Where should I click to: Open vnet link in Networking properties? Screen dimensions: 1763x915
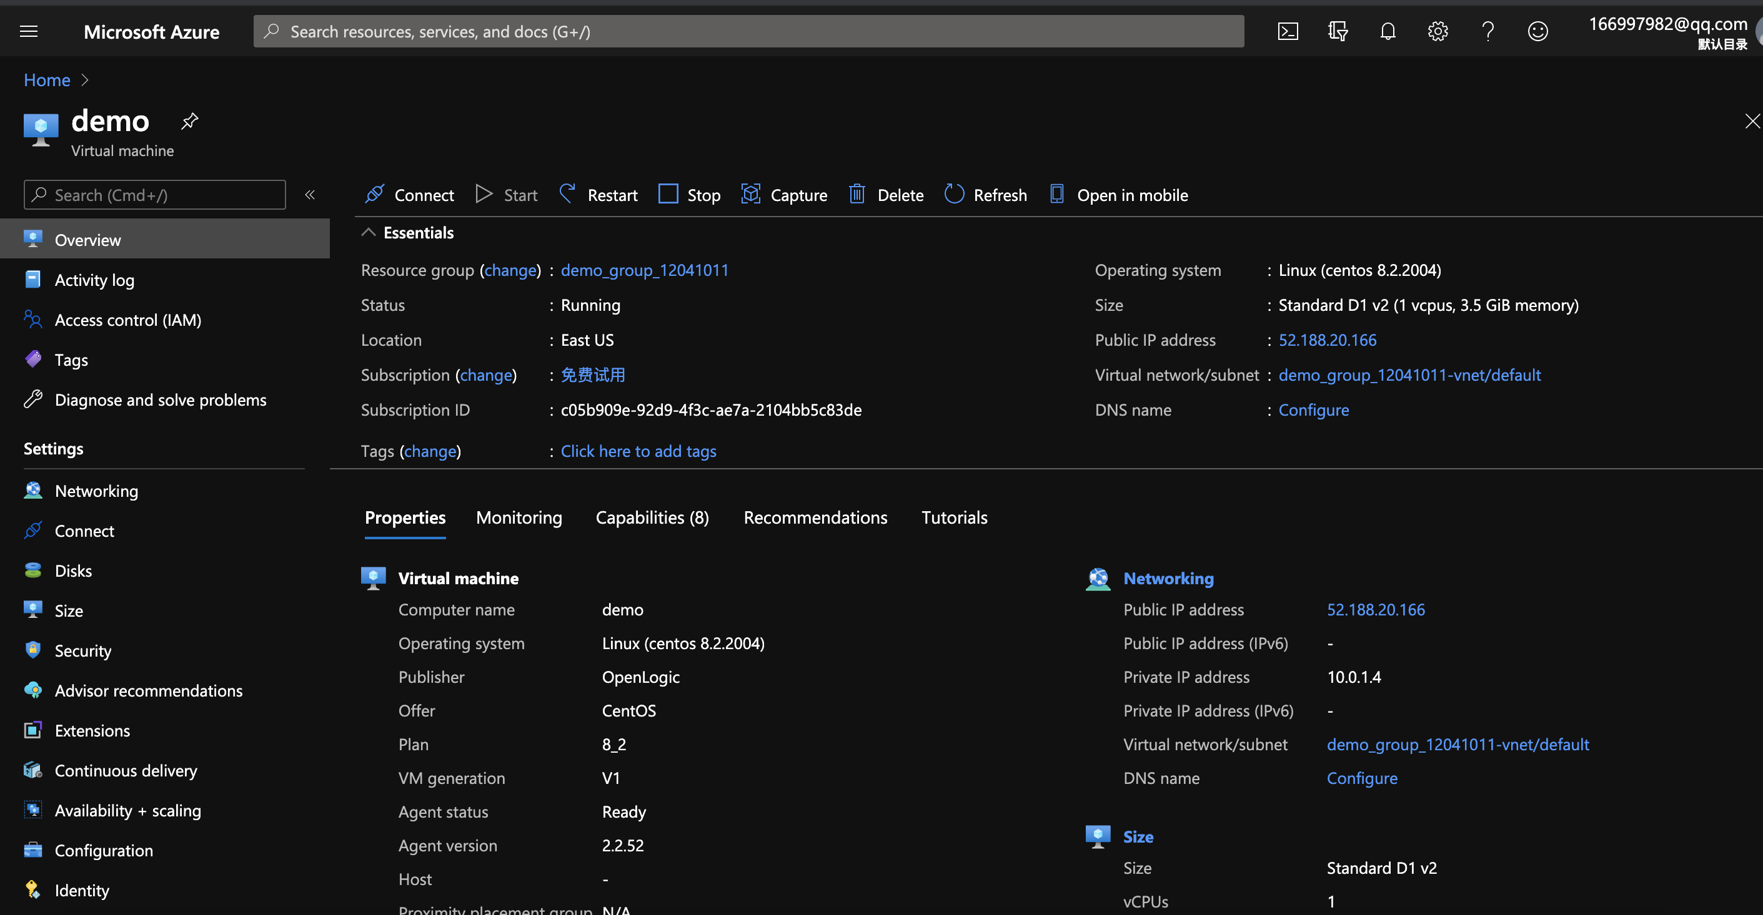point(1458,744)
